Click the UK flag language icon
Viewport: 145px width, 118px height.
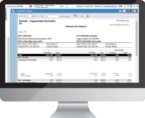pos(31,6)
